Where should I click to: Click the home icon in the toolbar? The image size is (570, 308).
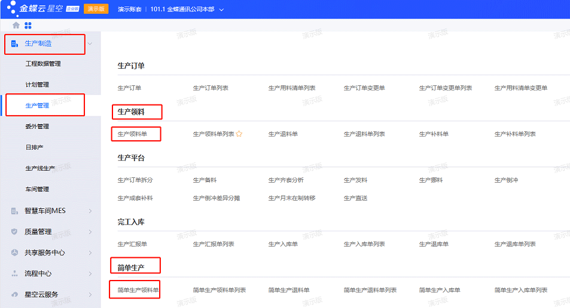(16, 26)
